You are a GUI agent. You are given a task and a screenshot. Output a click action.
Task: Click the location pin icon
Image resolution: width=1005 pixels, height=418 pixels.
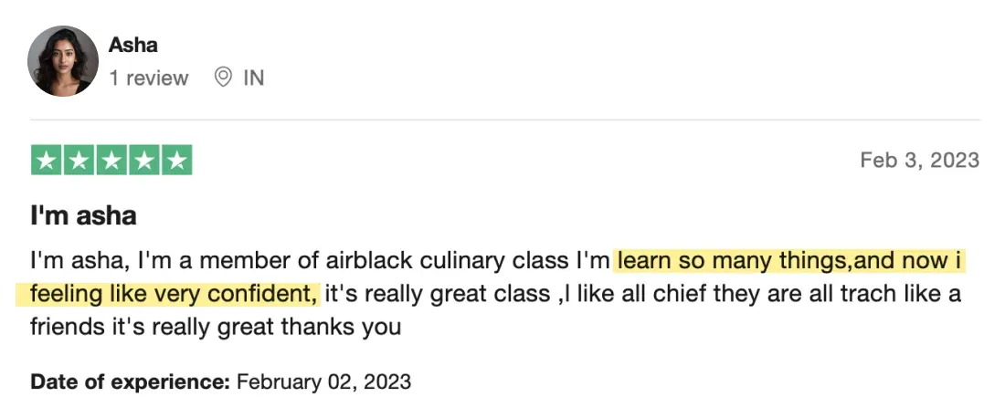coord(222,78)
